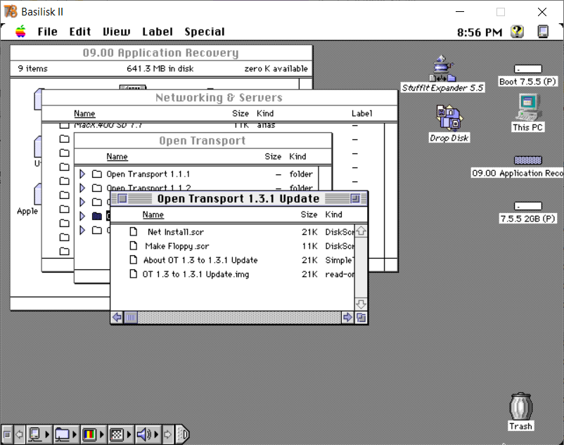564x445 pixels.
Task: Sort by Size in Open Transport 1.3.1 Update window
Action: tap(309, 214)
